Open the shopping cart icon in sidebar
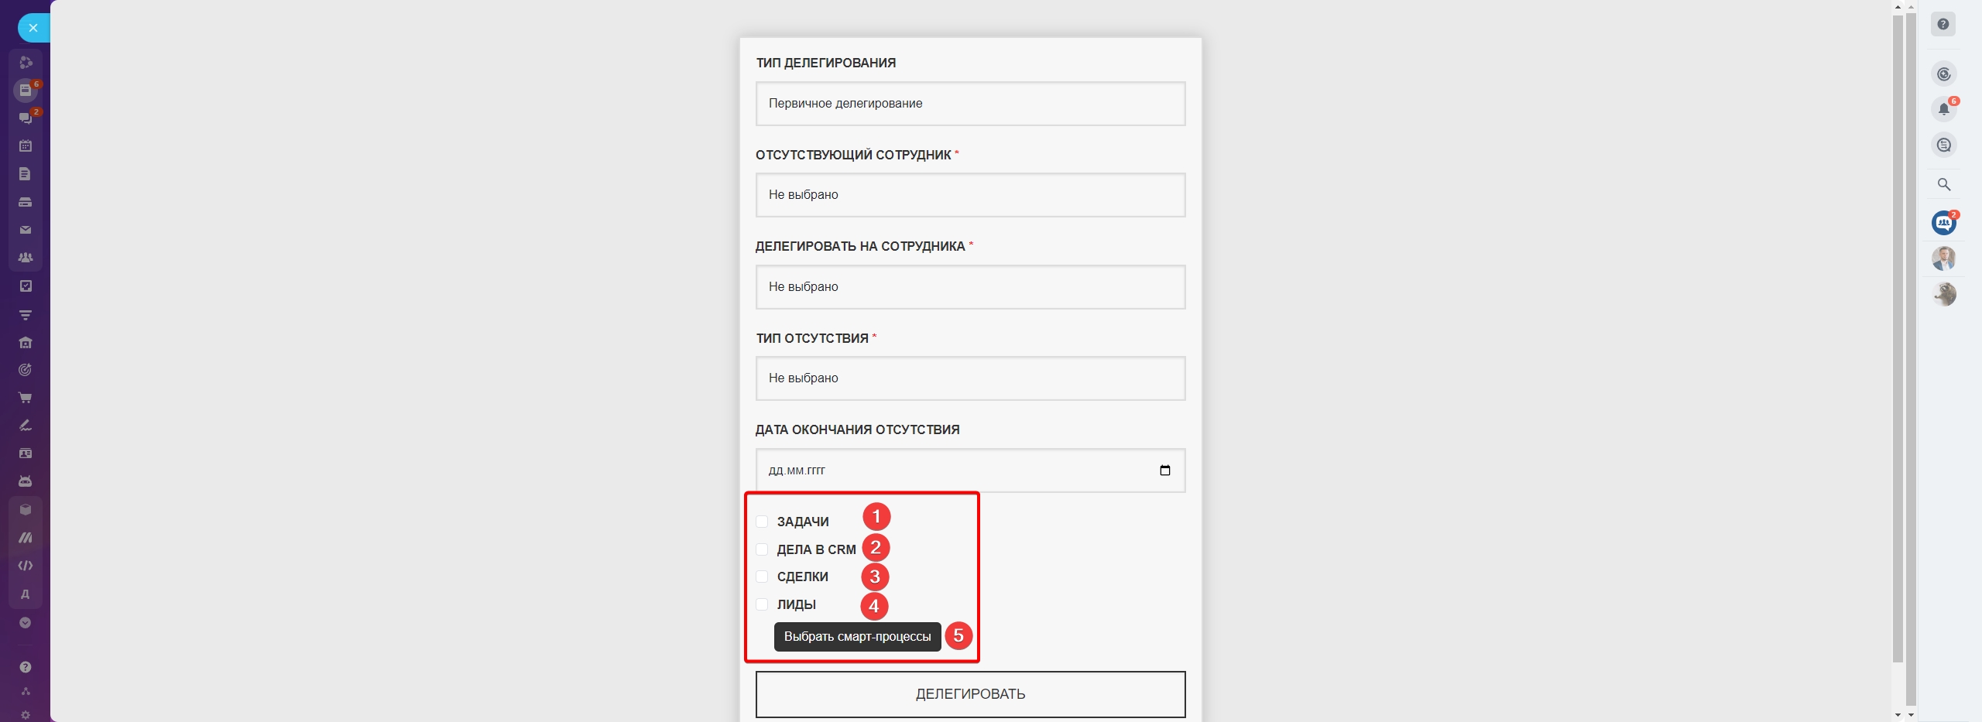This screenshot has height=722, width=1982. (x=26, y=398)
